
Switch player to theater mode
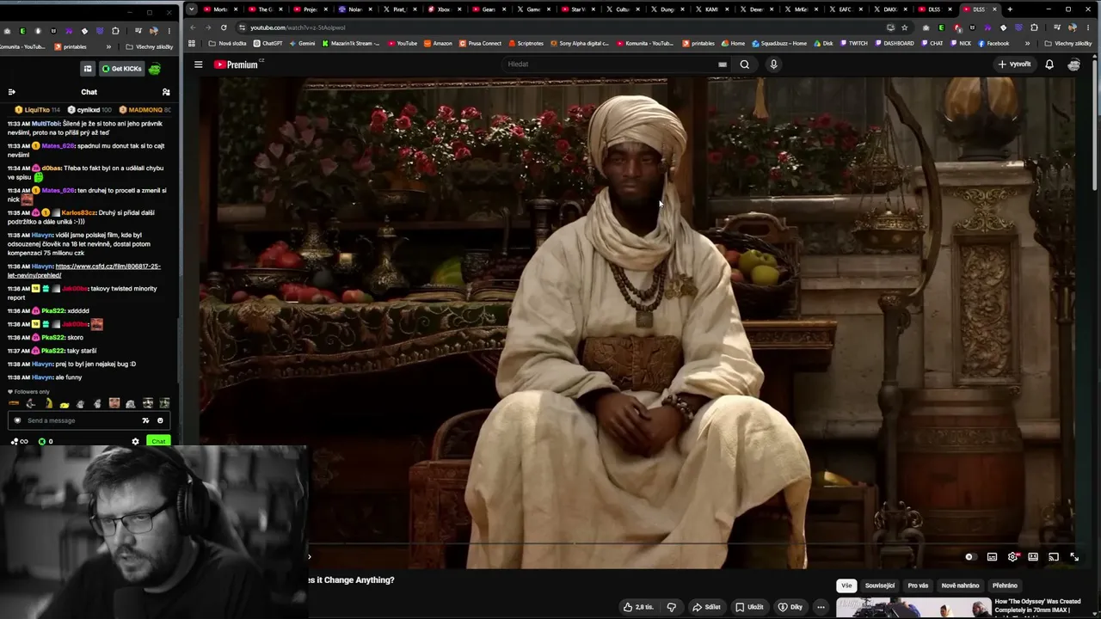(x=1033, y=557)
